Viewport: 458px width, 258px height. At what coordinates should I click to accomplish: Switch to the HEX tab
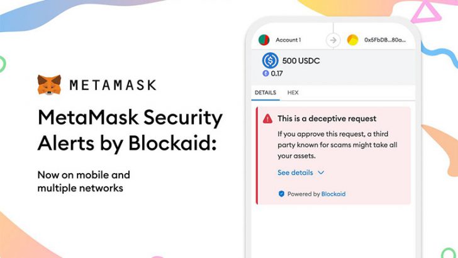(x=293, y=93)
